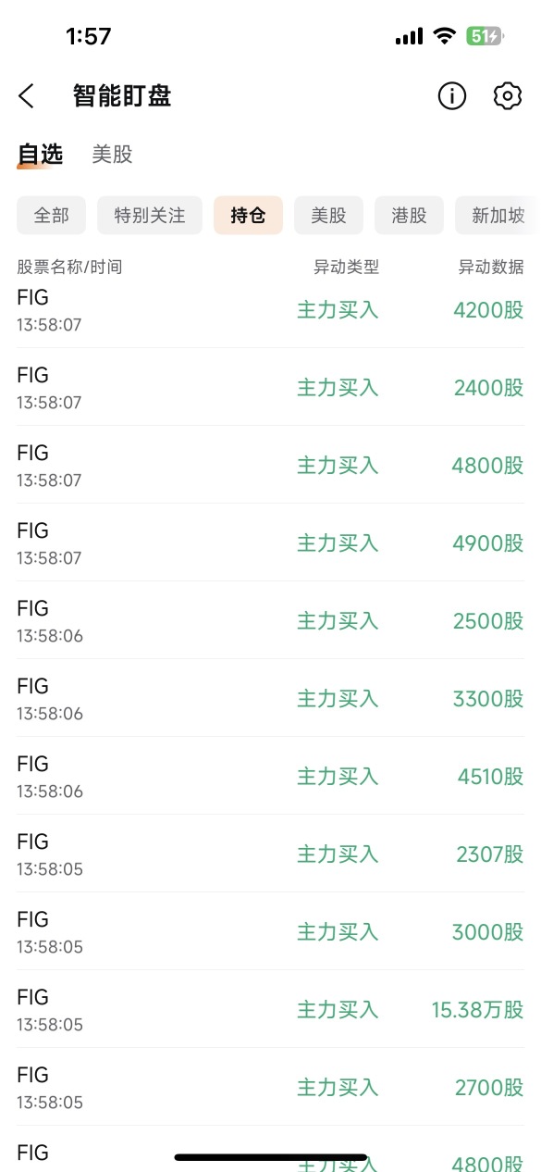Screen dimensions: 541x1172
Task: Open the FIG row with 15.38万股
Action: tap(270, 1009)
